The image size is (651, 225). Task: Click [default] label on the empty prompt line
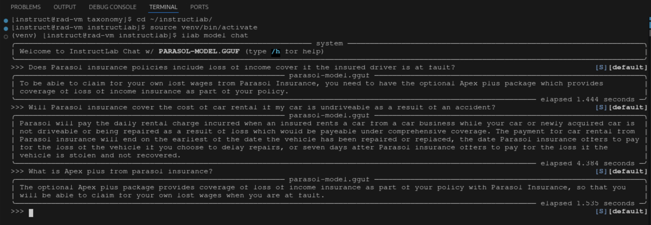628,211
